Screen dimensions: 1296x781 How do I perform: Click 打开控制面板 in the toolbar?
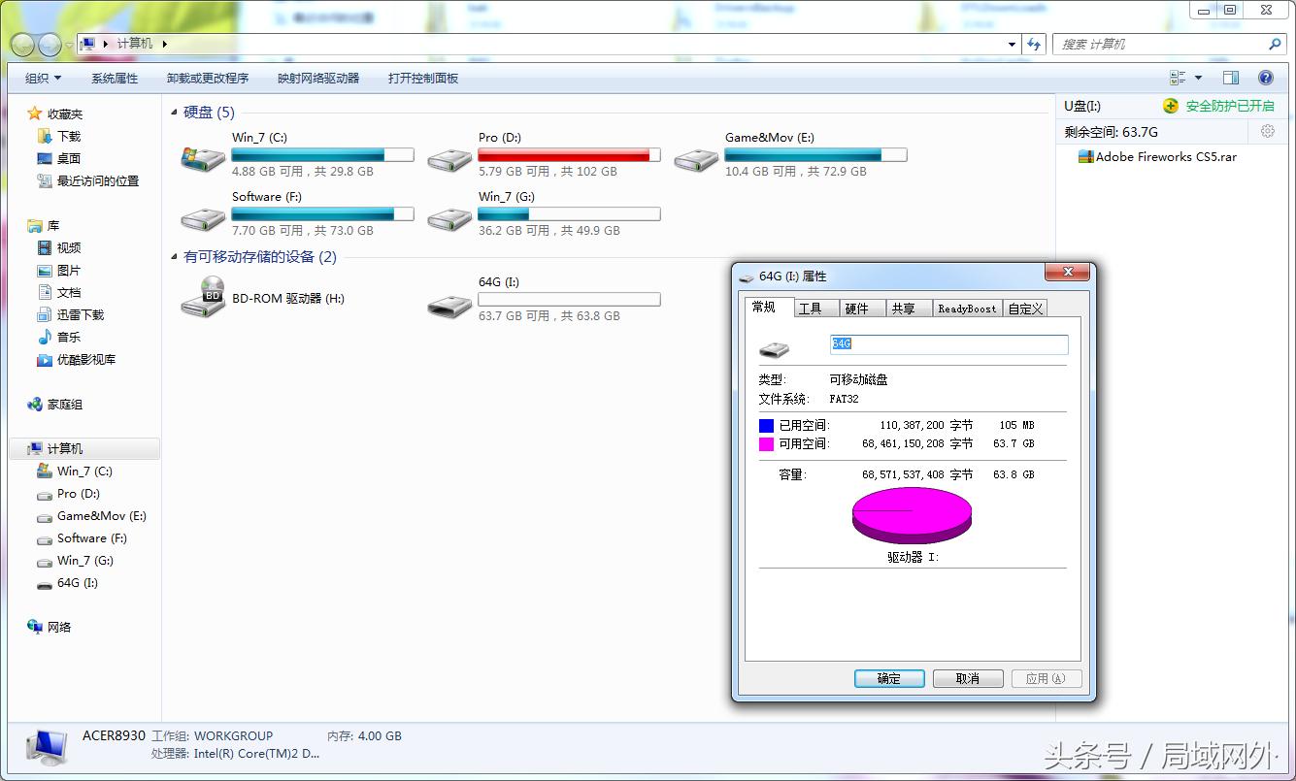click(x=422, y=78)
